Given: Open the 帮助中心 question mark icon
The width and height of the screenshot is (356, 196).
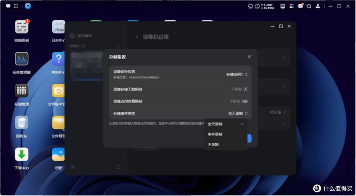Looking at the screenshot, I should click(x=58, y=59).
